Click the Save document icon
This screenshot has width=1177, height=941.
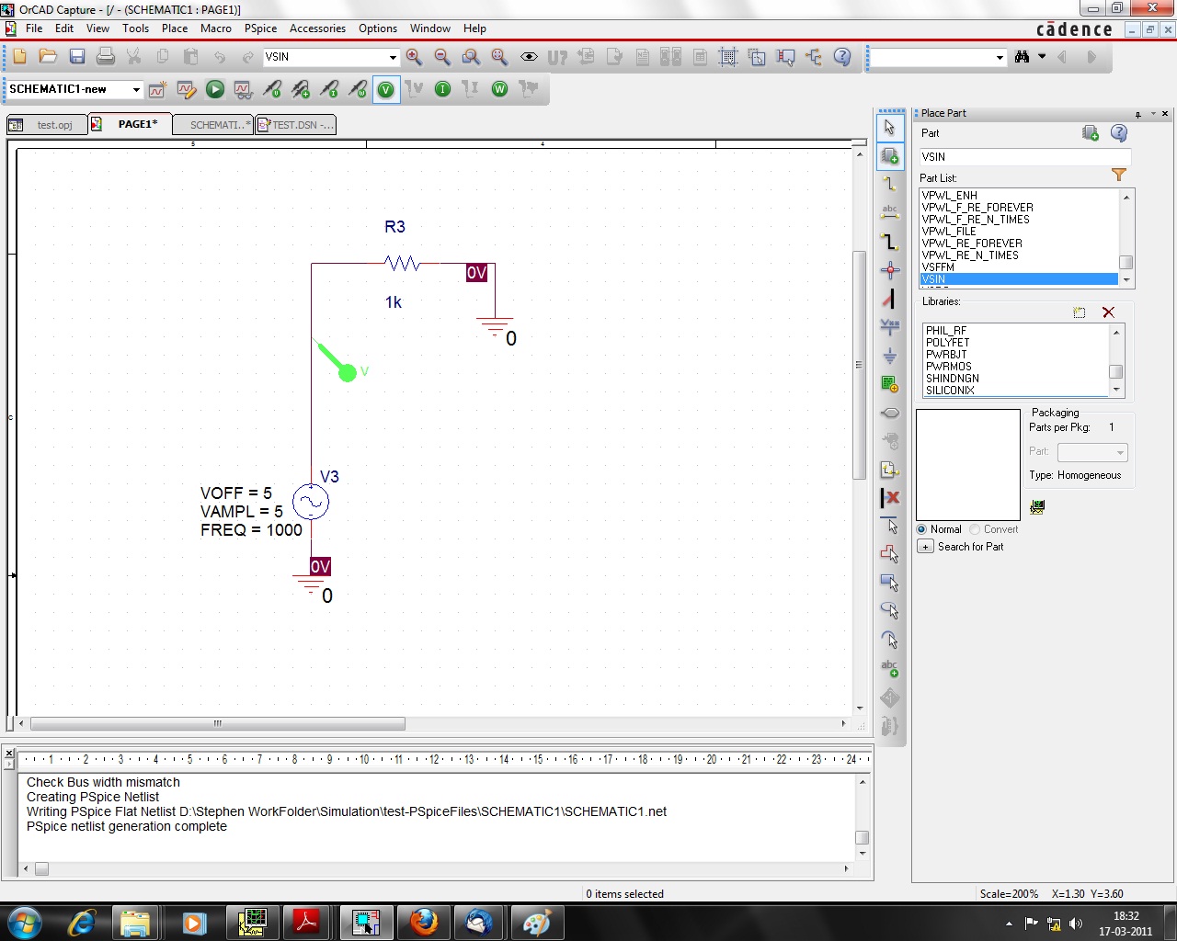click(x=77, y=57)
